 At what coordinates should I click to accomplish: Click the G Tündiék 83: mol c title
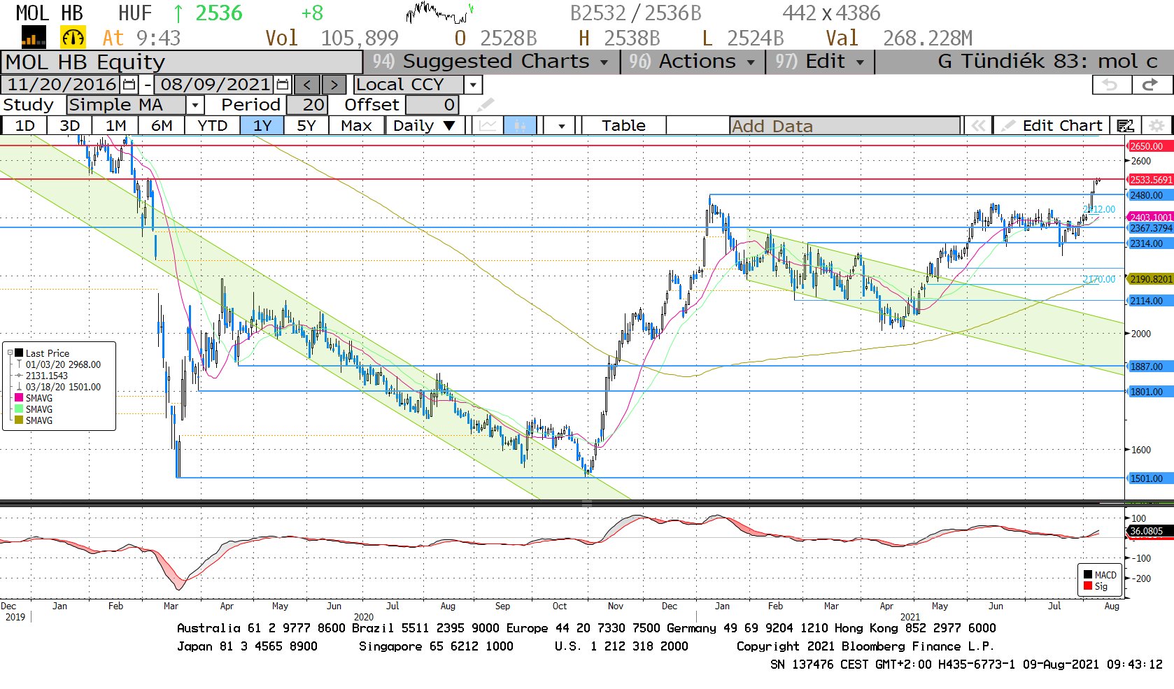pos(1047,62)
